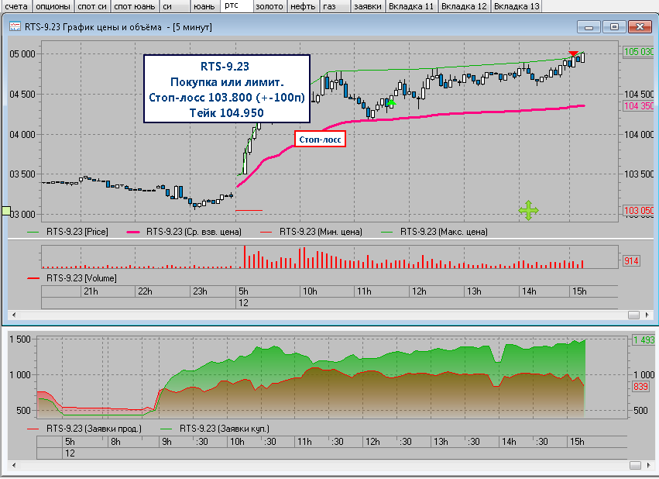Switch to the счета tab
This screenshot has width=659, height=479.
click(16, 6)
